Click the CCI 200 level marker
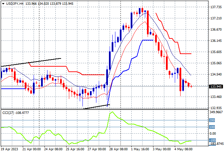This screenshot has height=153, width=224. [x=212, y=120]
